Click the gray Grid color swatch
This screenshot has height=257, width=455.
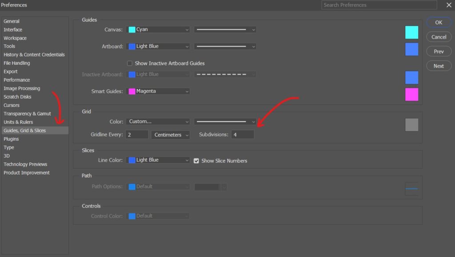(x=411, y=125)
